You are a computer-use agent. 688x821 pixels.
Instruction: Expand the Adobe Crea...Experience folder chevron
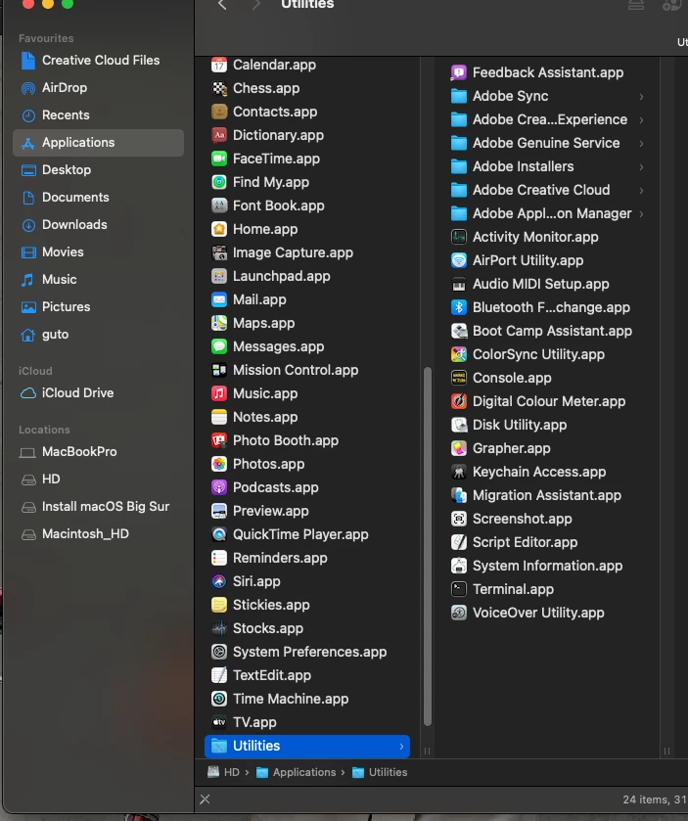(641, 120)
